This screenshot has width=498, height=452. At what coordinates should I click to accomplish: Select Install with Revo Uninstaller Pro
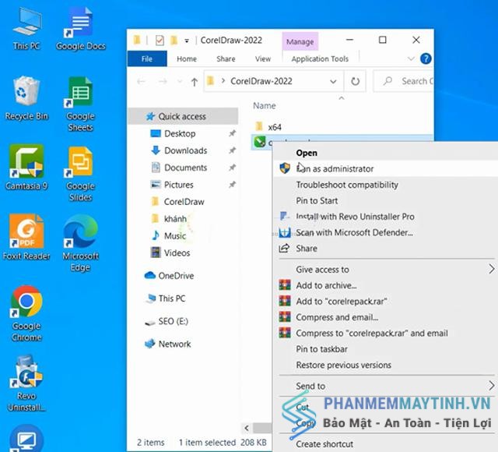pyautogui.click(x=355, y=217)
